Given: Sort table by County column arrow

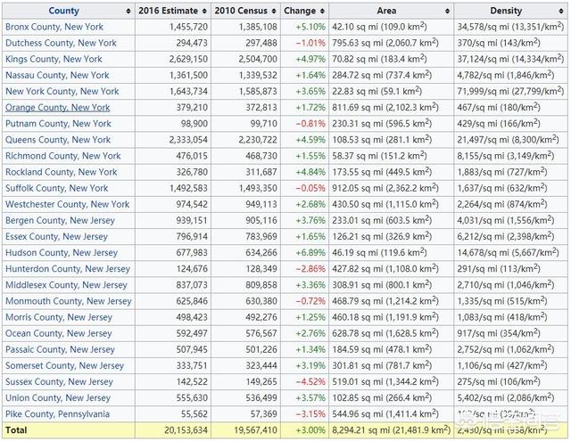Looking at the screenshot, I should (x=127, y=12).
